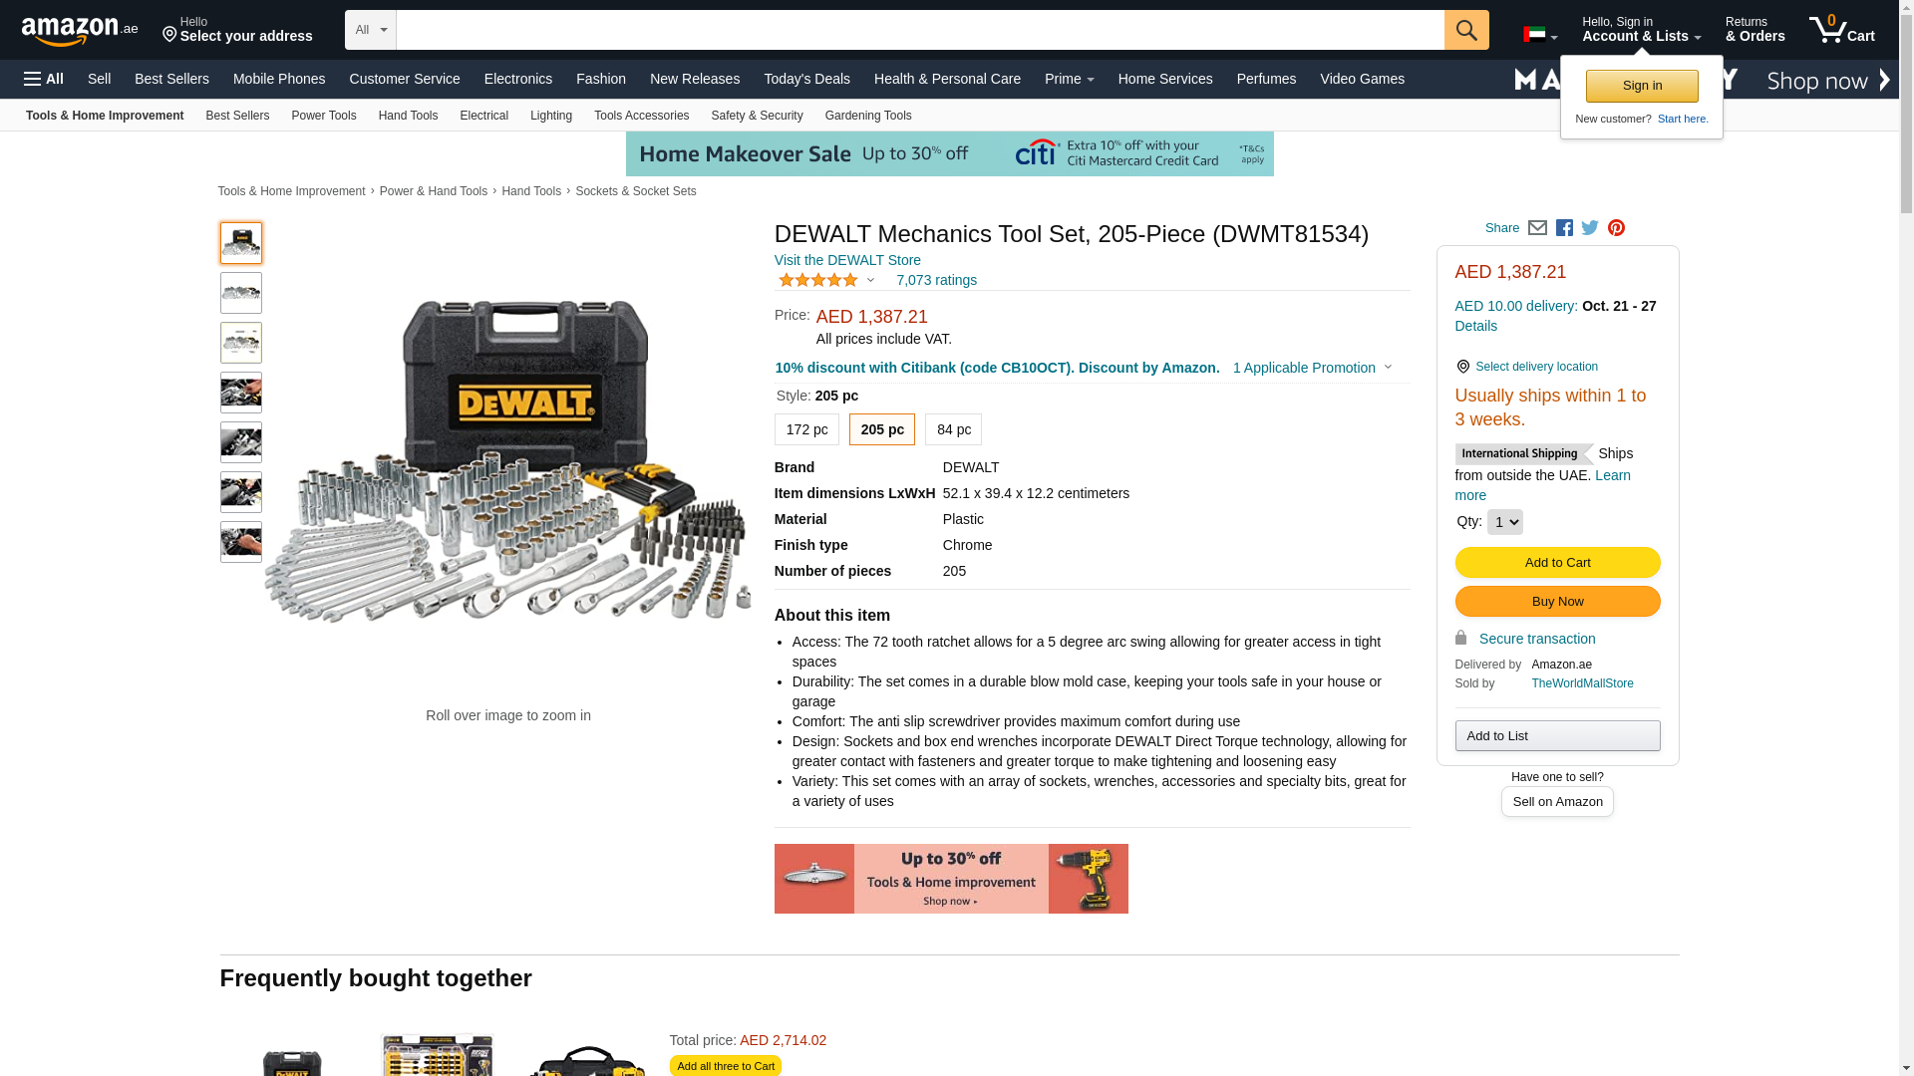The image size is (1914, 1076).
Task: Go to the Amazon.ae logo homepage
Action: (80, 31)
